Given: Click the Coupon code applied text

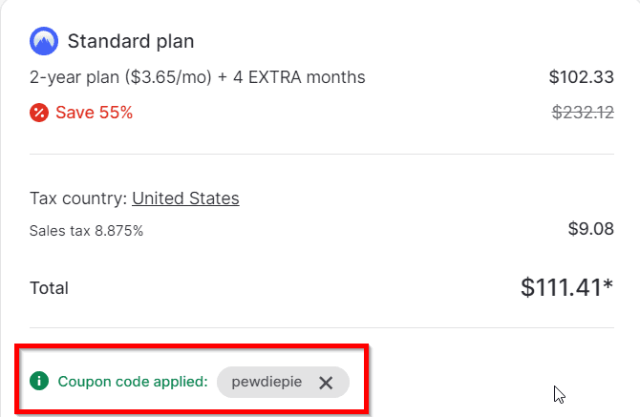Looking at the screenshot, I should click(133, 382).
